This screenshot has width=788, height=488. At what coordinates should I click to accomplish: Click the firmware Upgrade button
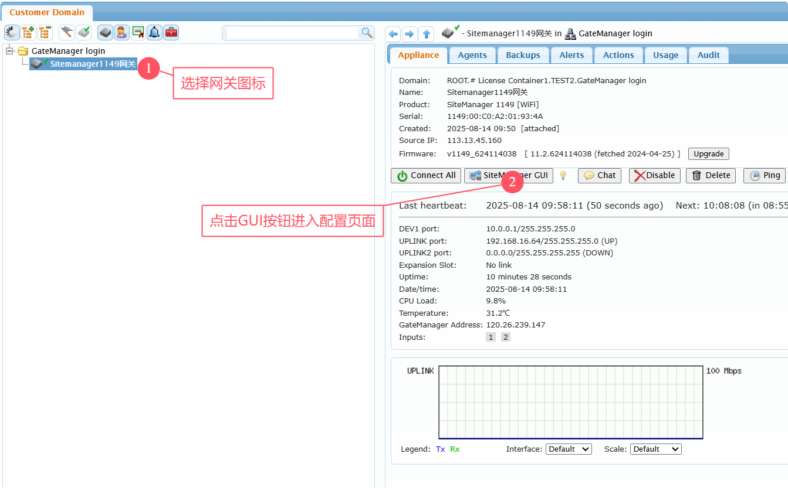point(708,153)
